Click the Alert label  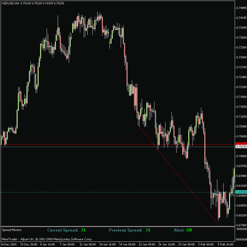point(179,230)
